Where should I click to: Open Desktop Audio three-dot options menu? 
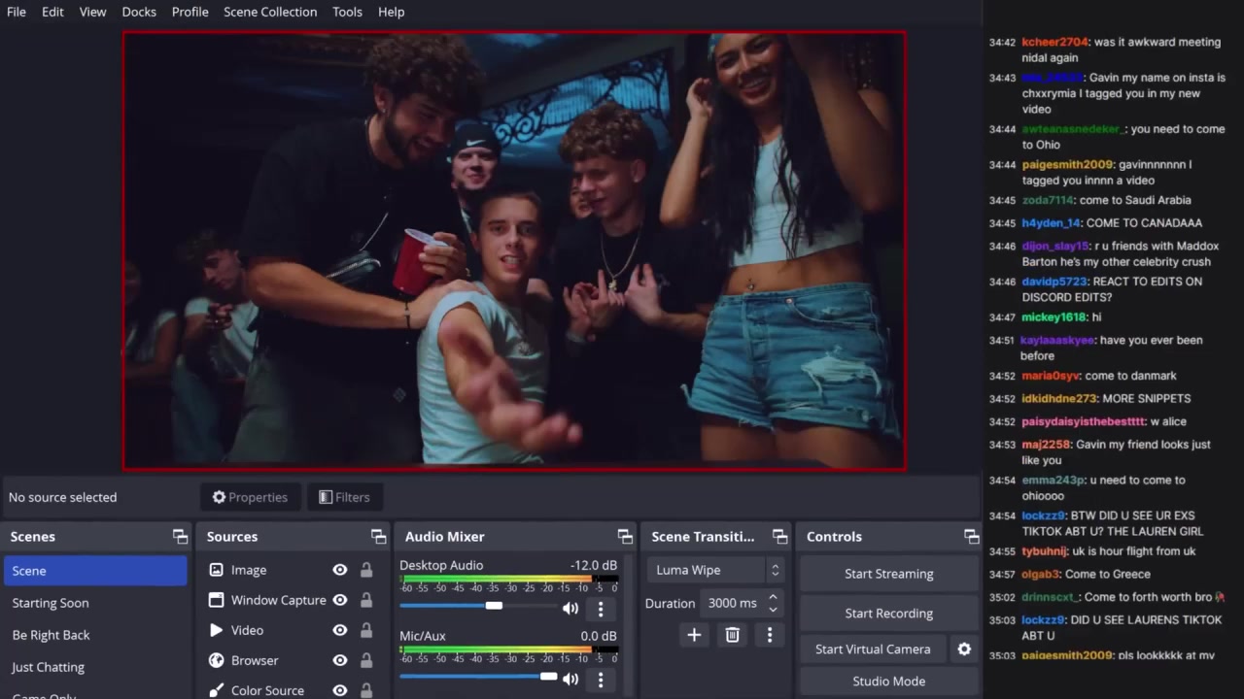click(x=601, y=609)
